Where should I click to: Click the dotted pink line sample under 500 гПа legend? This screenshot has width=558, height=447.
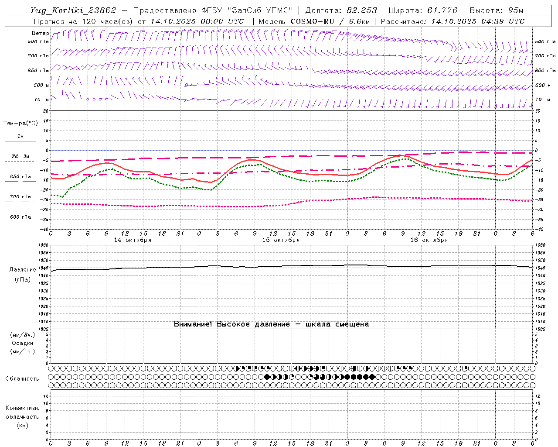20,222
